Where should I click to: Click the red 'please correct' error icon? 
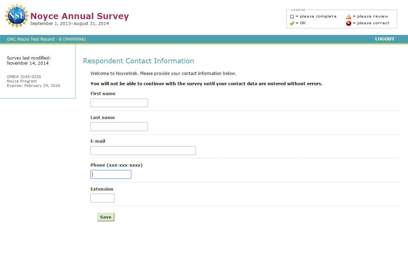(348, 23)
